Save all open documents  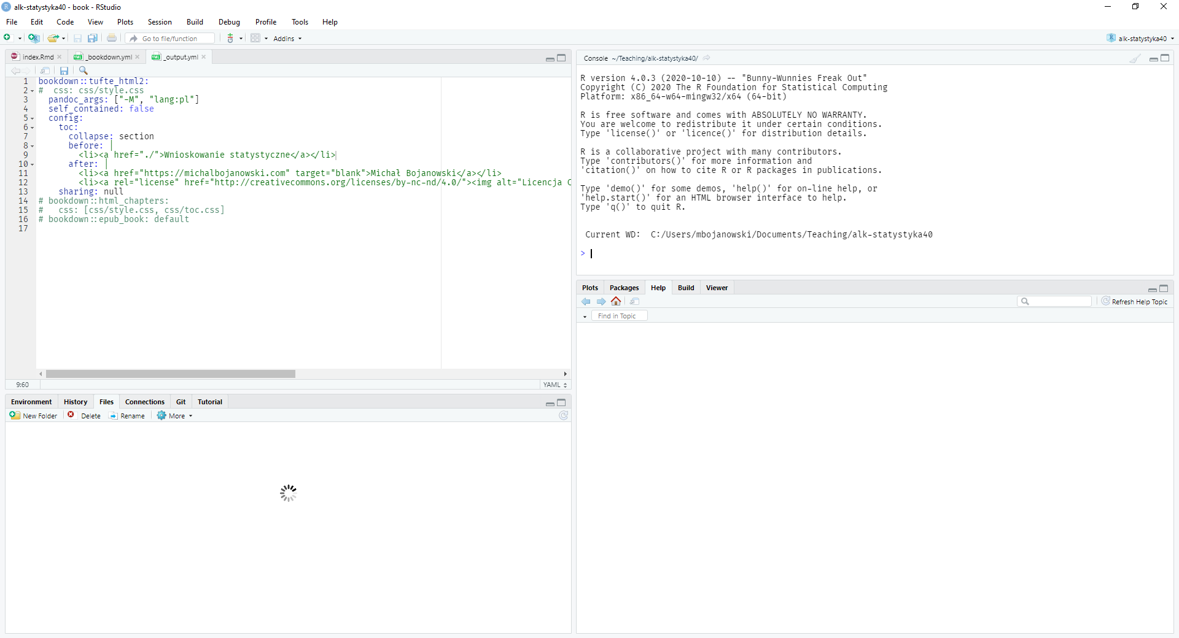click(92, 37)
